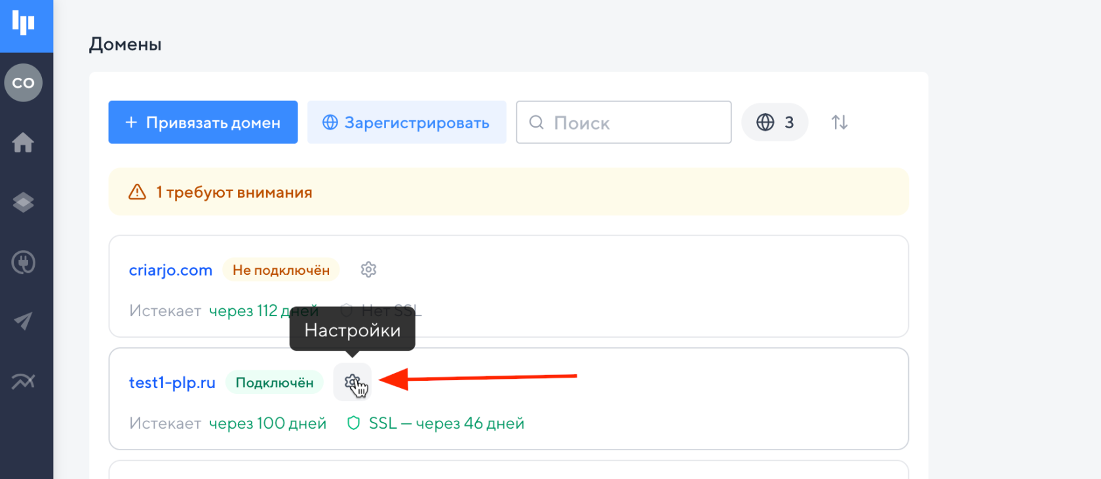
Task: Click the Привязать домен button
Action: pos(203,122)
